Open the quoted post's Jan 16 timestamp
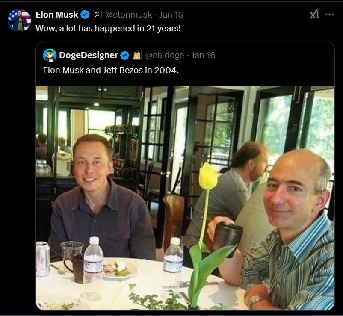The width and height of the screenshot is (343, 316). coord(203,55)
